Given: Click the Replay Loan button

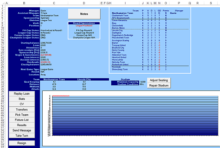Looking at the screenshot, I should coord(22,94).
